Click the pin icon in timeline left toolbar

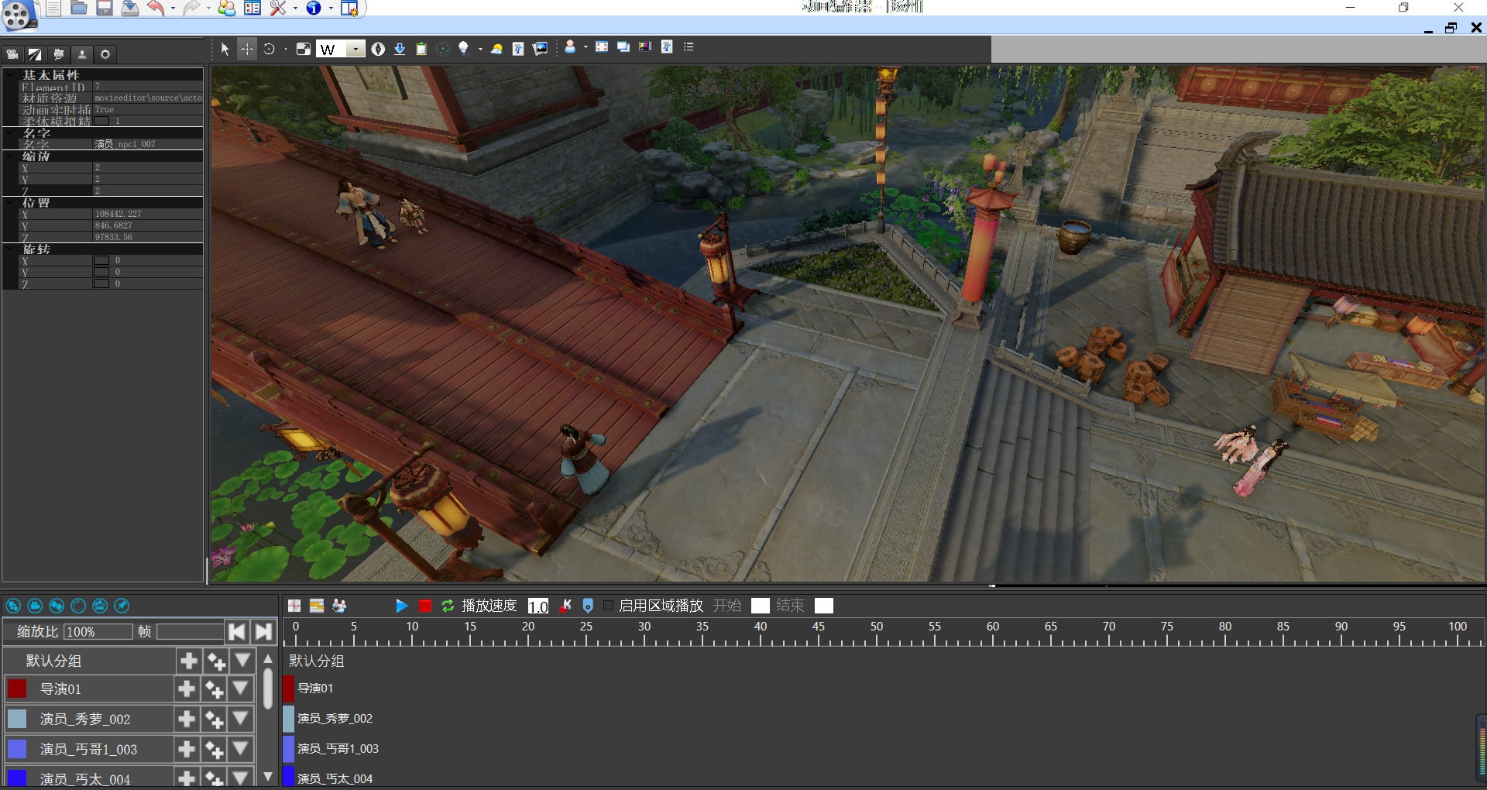122,606
